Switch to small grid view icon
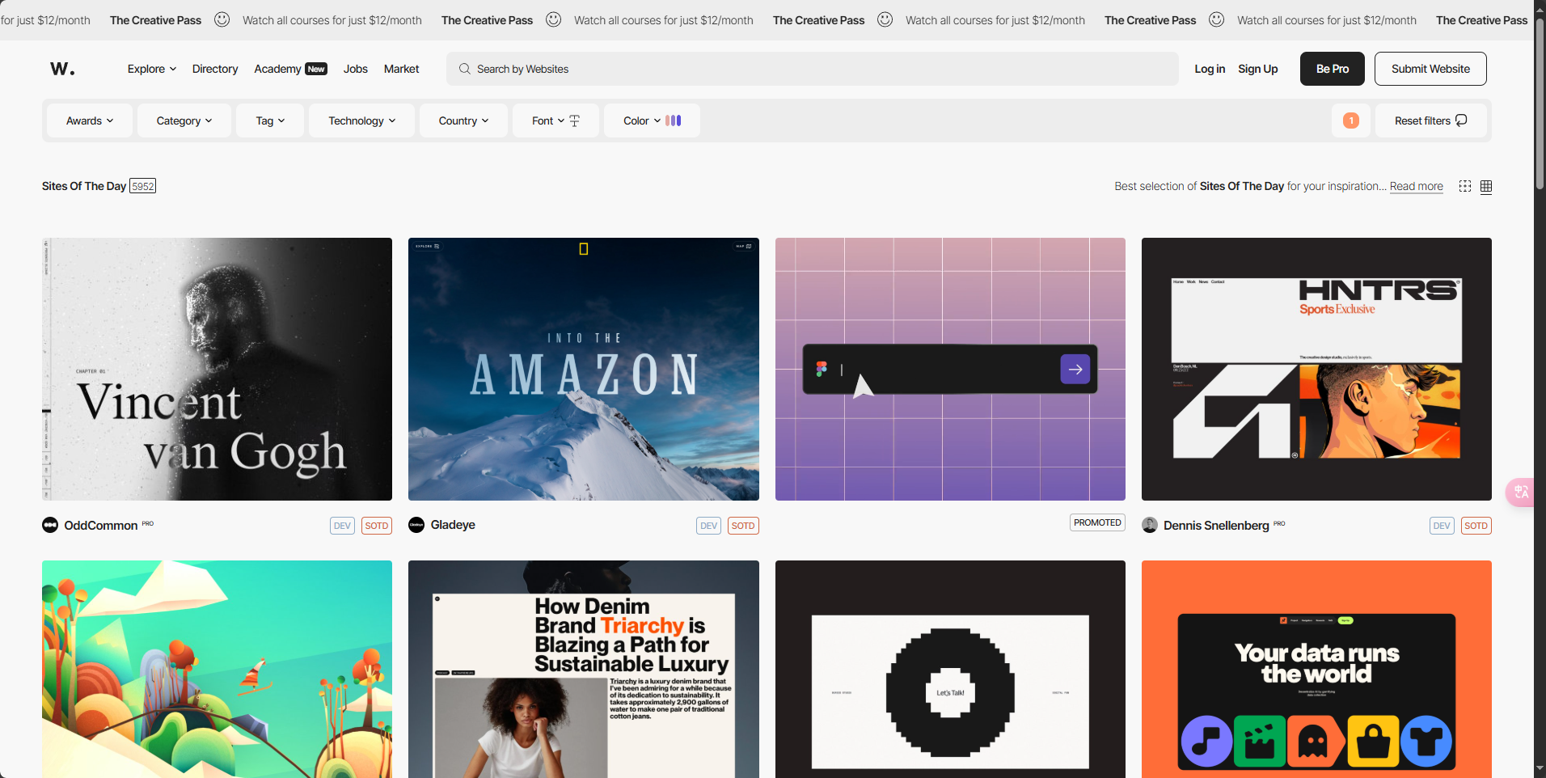The width and height of the screenshot is (1546, 778). 1464,186
